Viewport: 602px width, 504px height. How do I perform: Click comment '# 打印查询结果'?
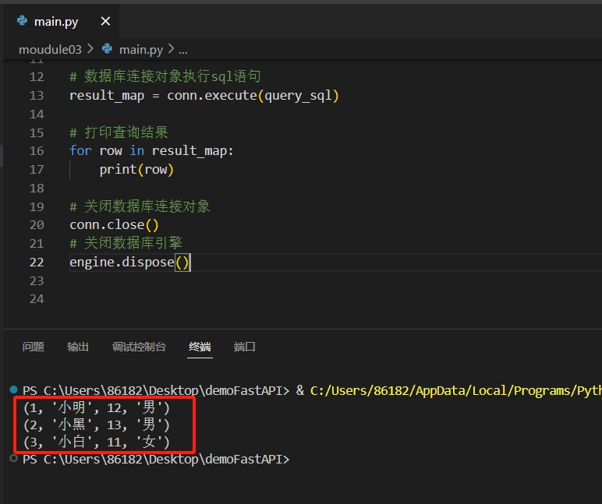point(119,132)
